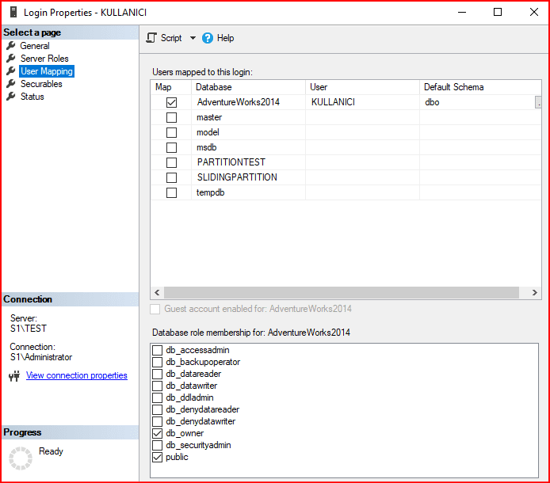Click the Default Schema column header

453,87
